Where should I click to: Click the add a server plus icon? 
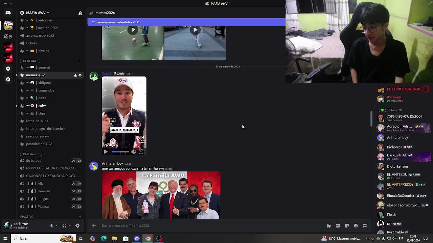(8, 69)
